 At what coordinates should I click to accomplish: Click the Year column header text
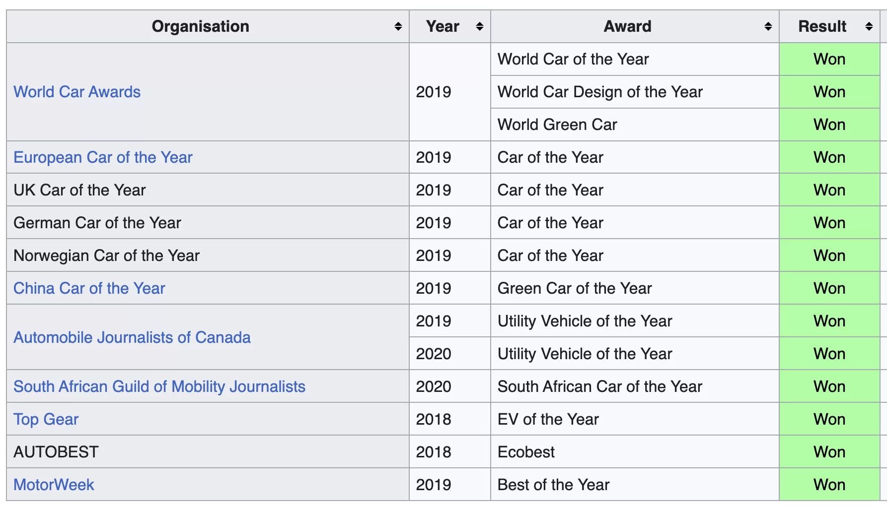pyautogui.click(x=443, y=26)
